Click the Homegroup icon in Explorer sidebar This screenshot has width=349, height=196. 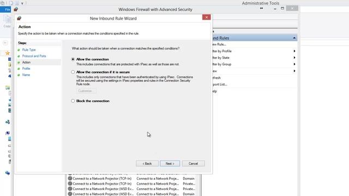click(x=8, y=122)
